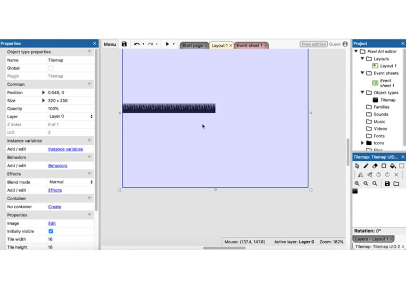This screenshot has width=406, height=288.
Task: Close the Project panel with its X
Action: tap(403, 44)
